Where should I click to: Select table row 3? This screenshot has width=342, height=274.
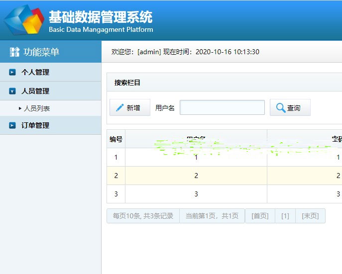196,194
